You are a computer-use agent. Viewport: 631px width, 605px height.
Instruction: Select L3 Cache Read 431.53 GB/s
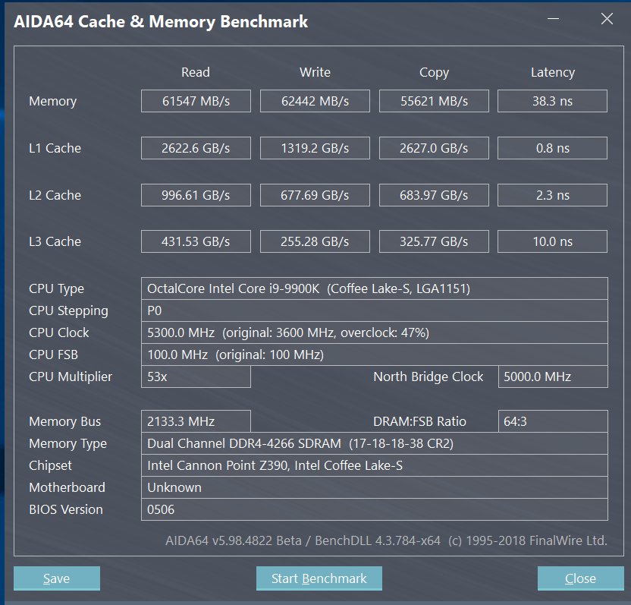coord(196,241)
